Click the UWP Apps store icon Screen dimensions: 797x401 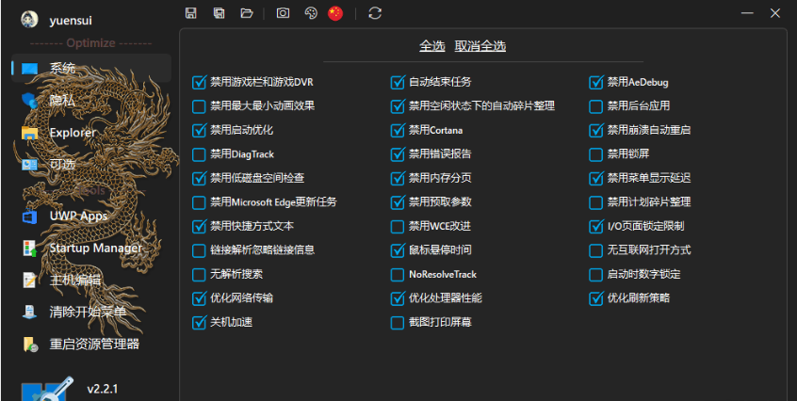pyautogui.click(x=29, y=217)
